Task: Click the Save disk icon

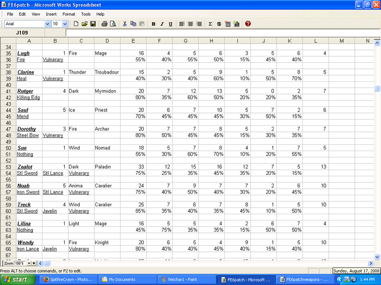Action: (93, 24)
